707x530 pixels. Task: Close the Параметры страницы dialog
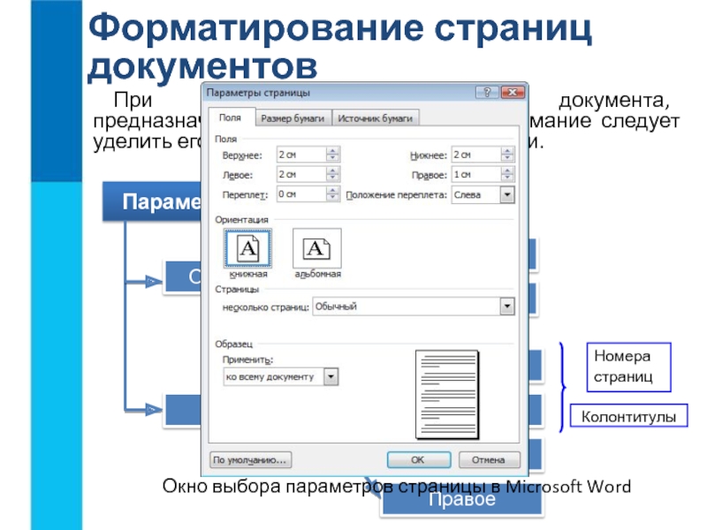513,93
